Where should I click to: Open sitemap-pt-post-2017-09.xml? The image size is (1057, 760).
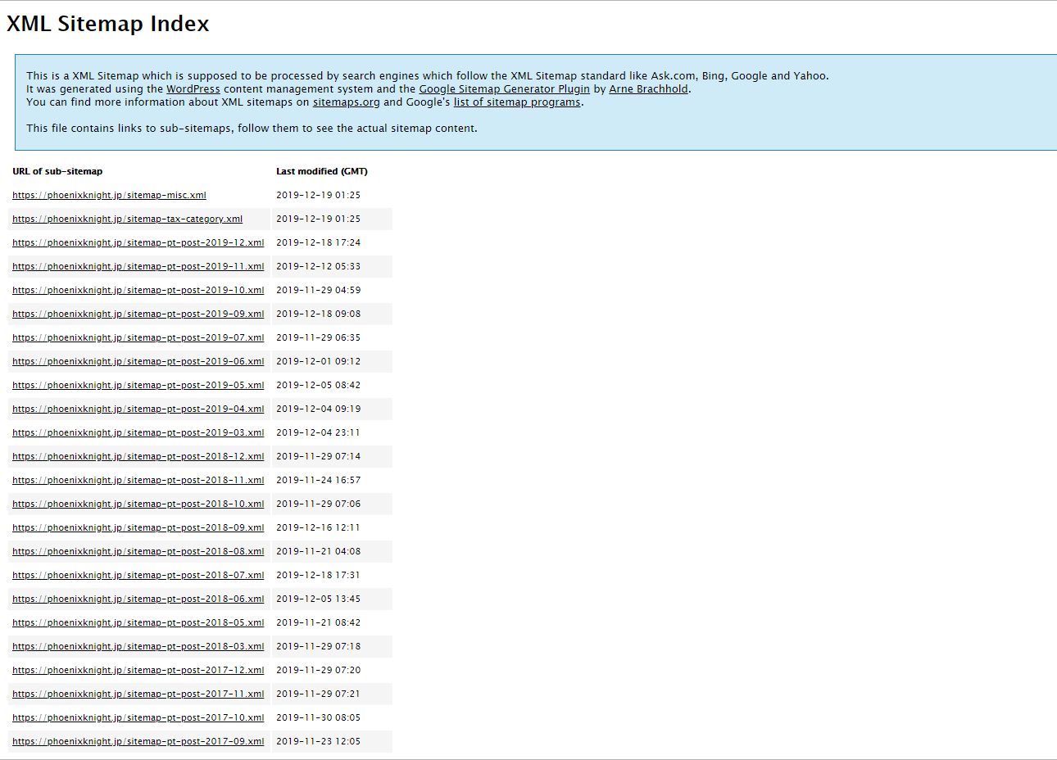tap(138, 742)
